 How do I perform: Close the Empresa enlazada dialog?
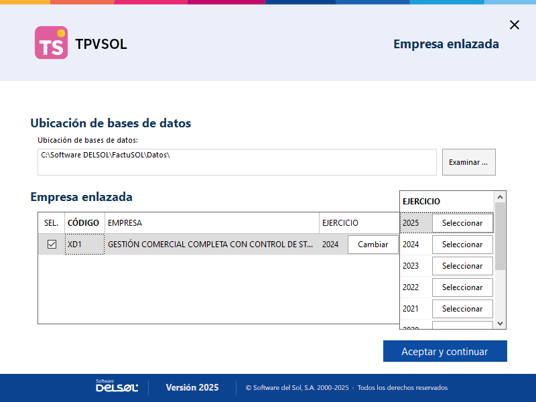click(514, 25)
